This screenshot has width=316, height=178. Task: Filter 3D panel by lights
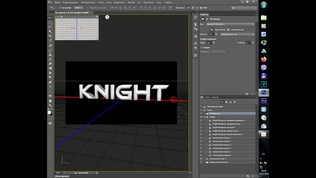[235, 102]
